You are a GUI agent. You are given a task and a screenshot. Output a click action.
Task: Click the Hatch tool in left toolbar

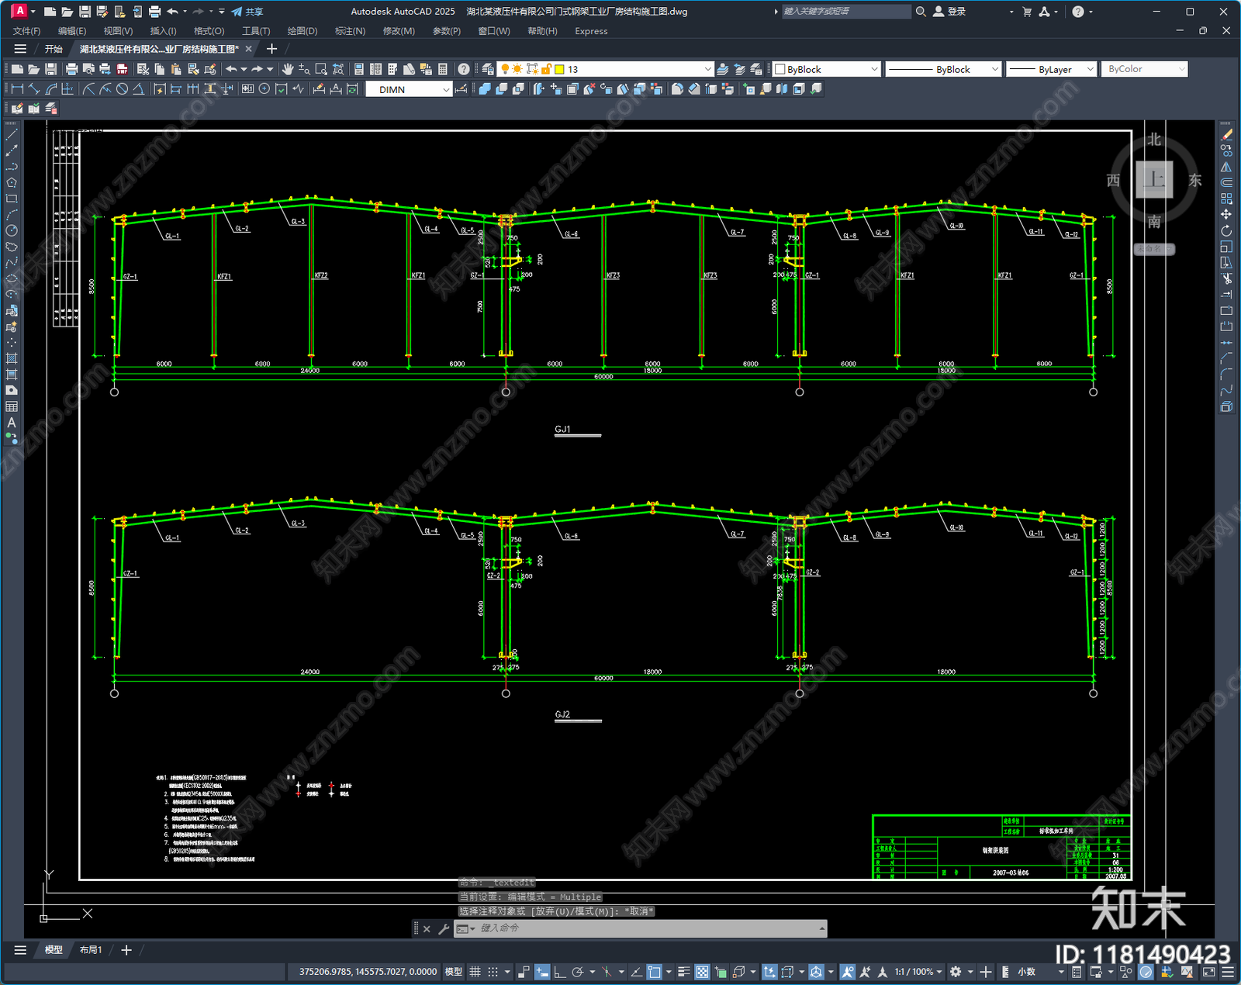(12, 358)
